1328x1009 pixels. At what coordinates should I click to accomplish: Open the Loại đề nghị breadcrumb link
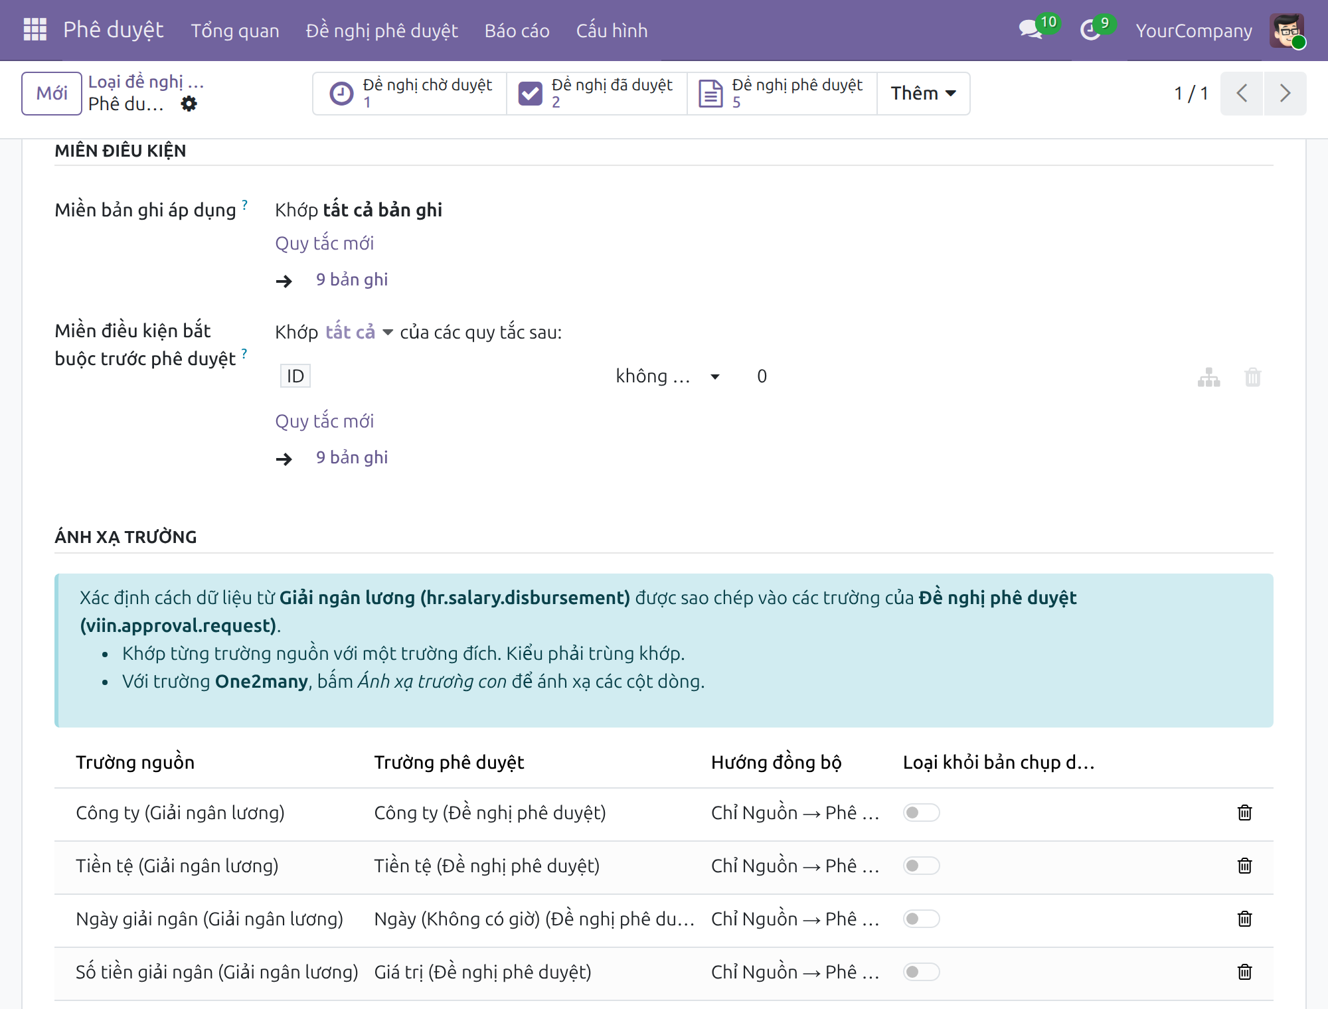click(146, 82)
